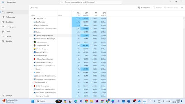This screenshot has height=104, width=185.
Task: Open File Explorer from the taskbar
Action: point(92,101)
